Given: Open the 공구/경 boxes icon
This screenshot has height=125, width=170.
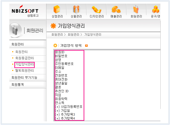Looking at the screenshot, I should (156, 10).
